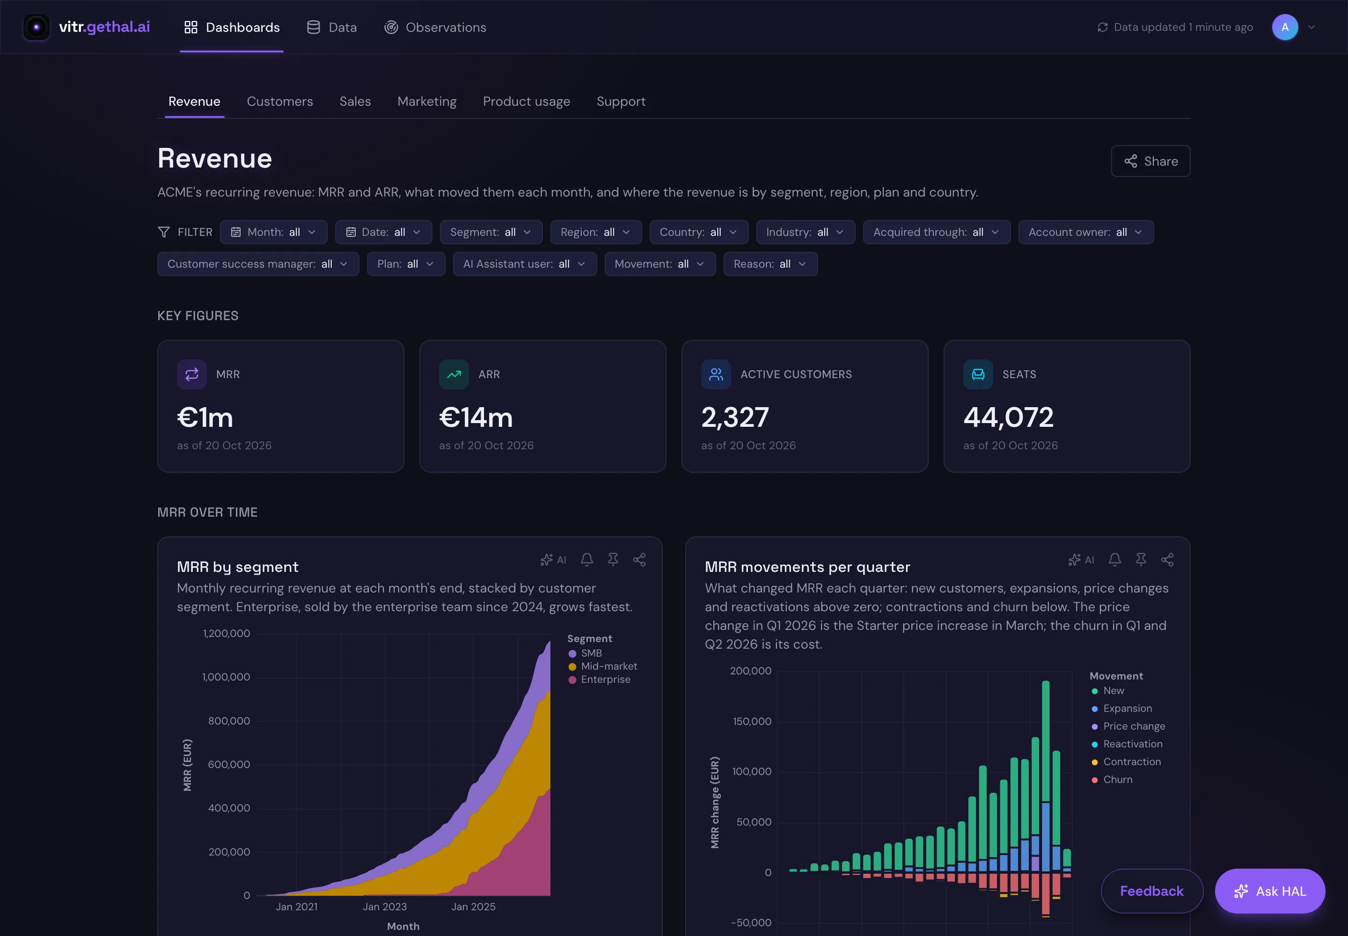The height and width of the screenshot is (936, 1348).
Task: Click the ARR trend icon
Action: tap(454, 374)
